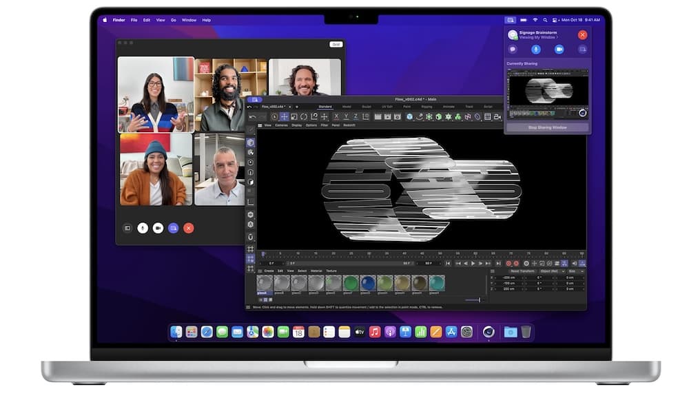Switch to Animate layout tab
The height and width of the screenshot is (398, 689).
(x=449, y=107)
